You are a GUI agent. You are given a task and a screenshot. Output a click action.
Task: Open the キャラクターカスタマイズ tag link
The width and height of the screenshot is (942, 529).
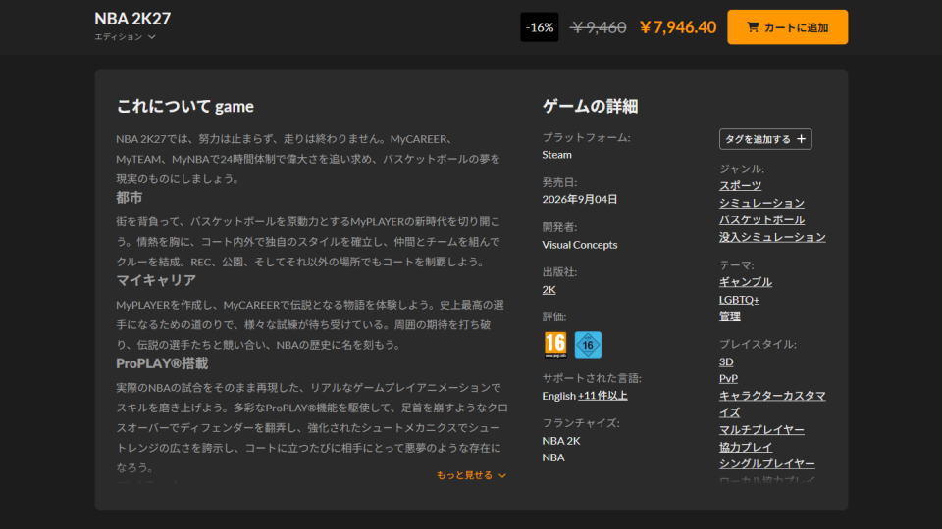[772, 405]
